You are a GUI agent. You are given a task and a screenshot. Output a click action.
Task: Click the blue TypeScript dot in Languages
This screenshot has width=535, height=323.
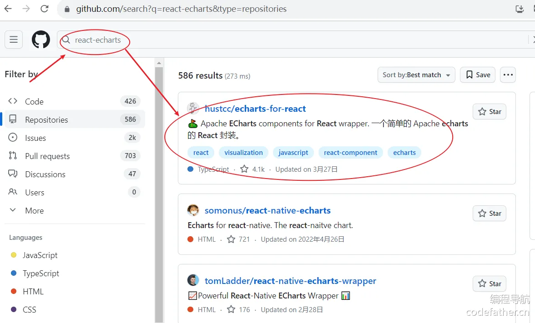[x=14, y=273]
